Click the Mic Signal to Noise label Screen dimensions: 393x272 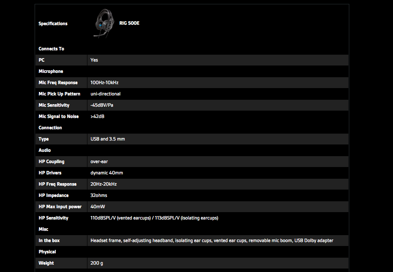click(x=59, y=117)
